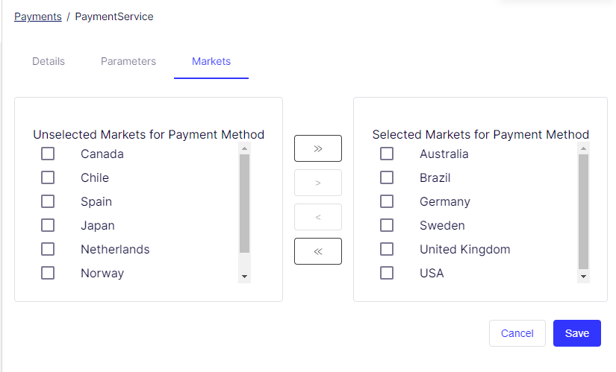Select the Norway market checkbox
The width and height of the screenshot is (616, 372).
[48, 274]
